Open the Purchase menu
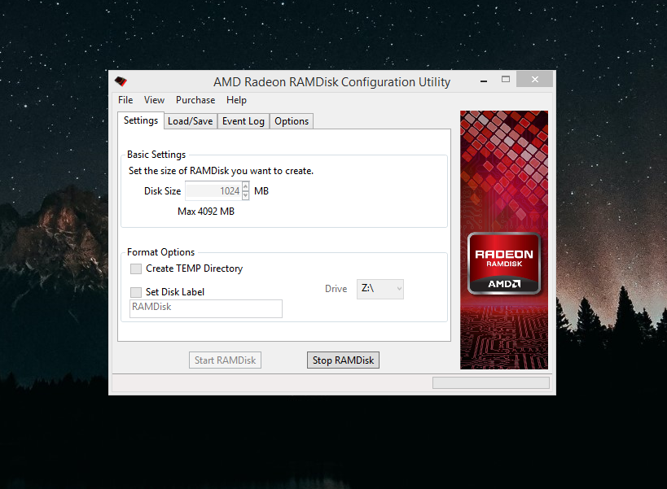Image resolution: width=667 pixels, height=489 pixels. (x=195, y=100)
